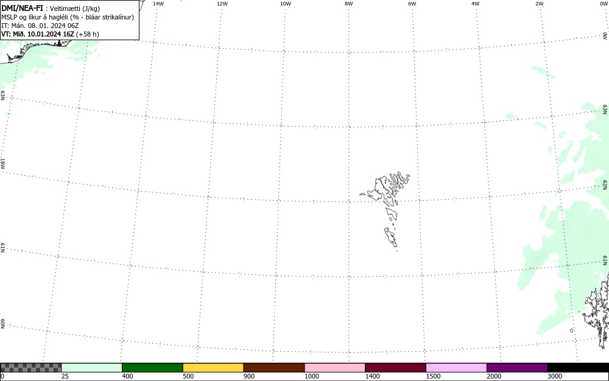The image size is (609, 381).
Task: Click the light mint 25–400 legend swatch
Action: click(92, 368)
